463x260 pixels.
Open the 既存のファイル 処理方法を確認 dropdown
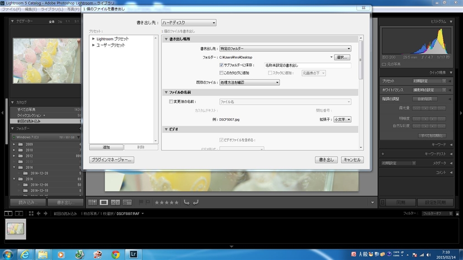click(x=250, y=82)
